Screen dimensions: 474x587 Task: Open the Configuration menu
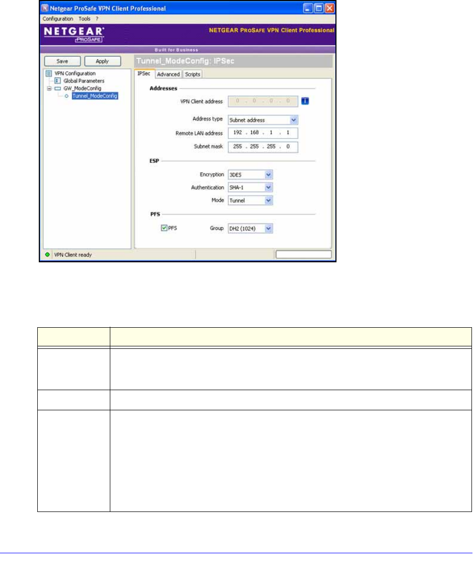click(58, 19)
